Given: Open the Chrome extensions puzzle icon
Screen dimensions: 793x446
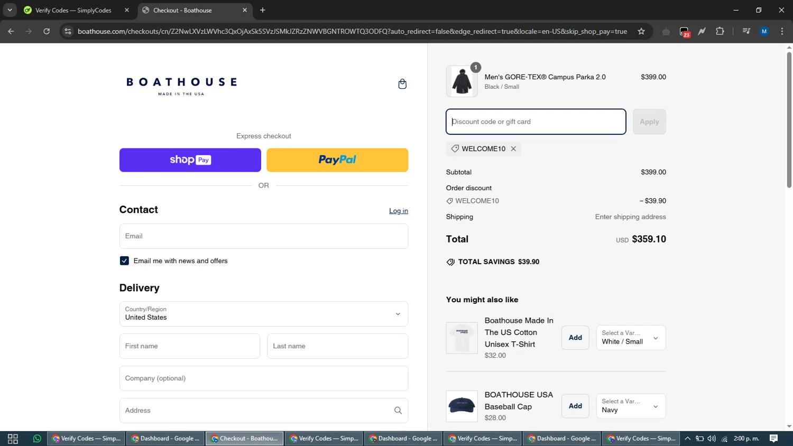Looking at the screenshot, I should tap(720, 31).
